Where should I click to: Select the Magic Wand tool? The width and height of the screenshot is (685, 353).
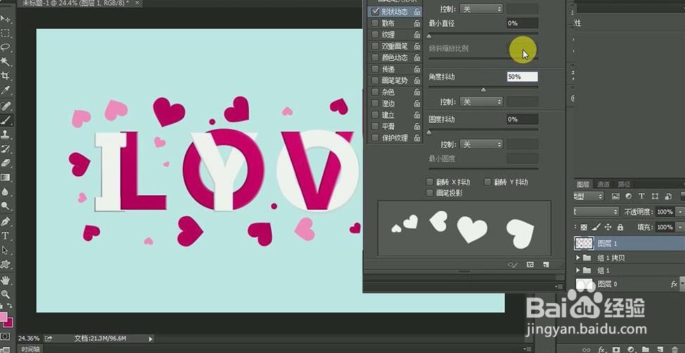tap(6, 62)
